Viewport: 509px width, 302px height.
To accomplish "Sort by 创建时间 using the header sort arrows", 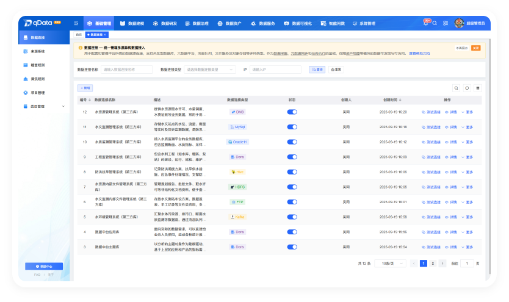I will [x=400, y=100].
